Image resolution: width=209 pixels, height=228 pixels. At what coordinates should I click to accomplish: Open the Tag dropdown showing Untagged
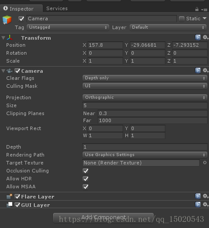coord(68,27)
